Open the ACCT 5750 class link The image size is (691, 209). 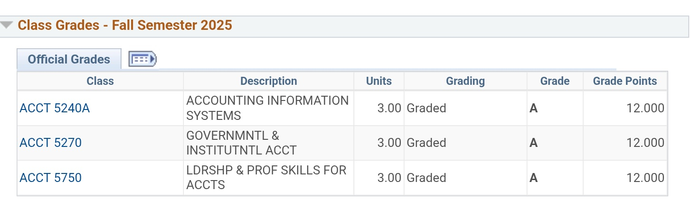pyautogui.click(x=50, y=178)
